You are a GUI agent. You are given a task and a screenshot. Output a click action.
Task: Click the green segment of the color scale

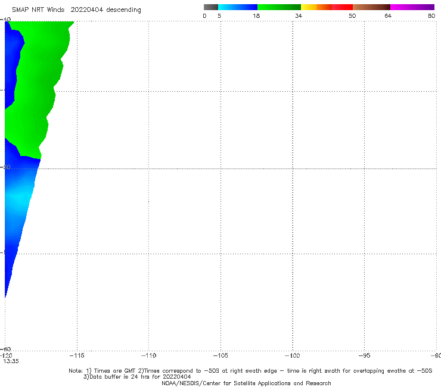pyautogui.click(x=279, y=7)
